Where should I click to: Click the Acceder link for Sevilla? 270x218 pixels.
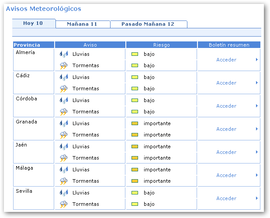click(x=226, y=198)
